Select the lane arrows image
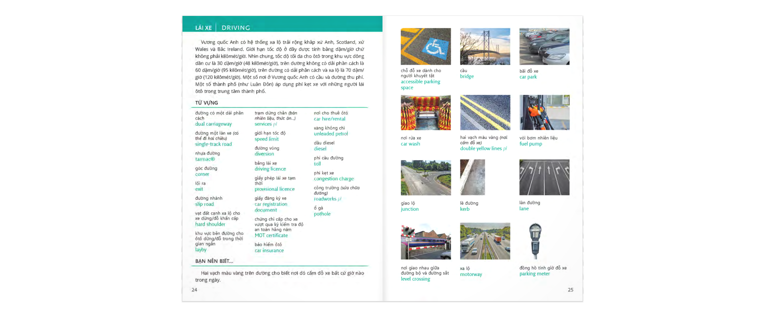This screenshot has width=765, height=317. [x=544, y=177]
